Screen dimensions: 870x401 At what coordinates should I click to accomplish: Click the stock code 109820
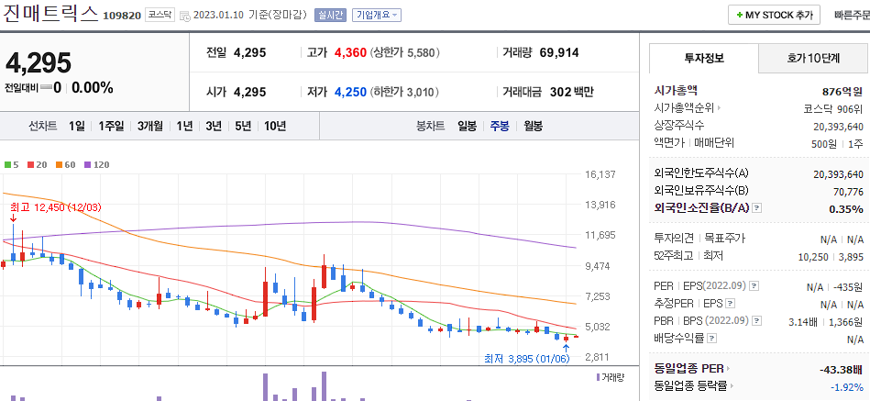(122, 16)
